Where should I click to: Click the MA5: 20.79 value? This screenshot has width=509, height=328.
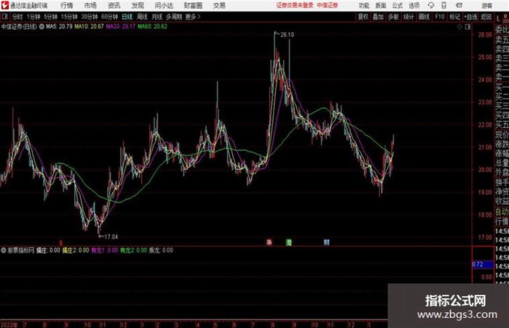click(x=59, y=26)
